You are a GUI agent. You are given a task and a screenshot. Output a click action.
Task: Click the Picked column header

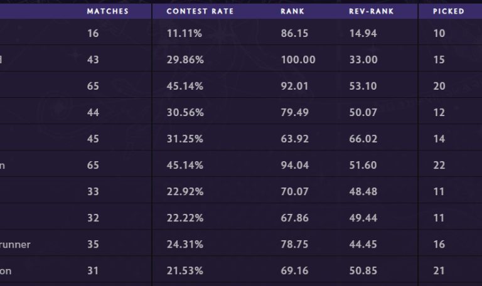tap(448, 11)
